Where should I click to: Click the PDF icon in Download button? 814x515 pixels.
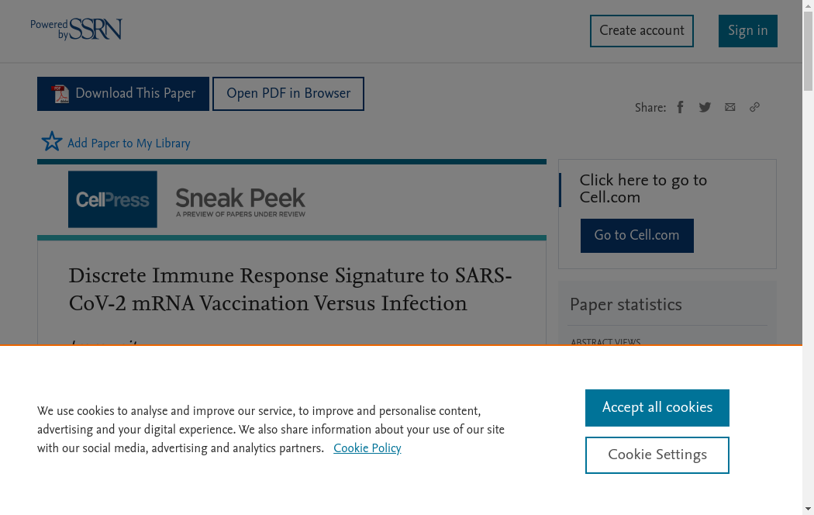60,94
